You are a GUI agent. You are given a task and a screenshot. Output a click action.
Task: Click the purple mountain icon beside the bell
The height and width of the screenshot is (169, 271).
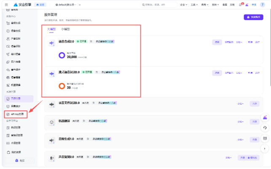(247, 5)
